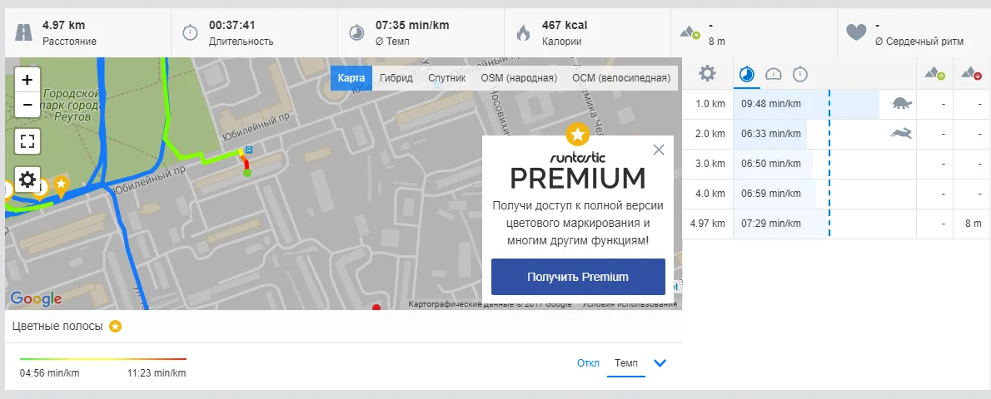This screenshot has width=991, height=399.
Task: Click the slowest-split turtle icon
Action: click(x=902, y=104)
